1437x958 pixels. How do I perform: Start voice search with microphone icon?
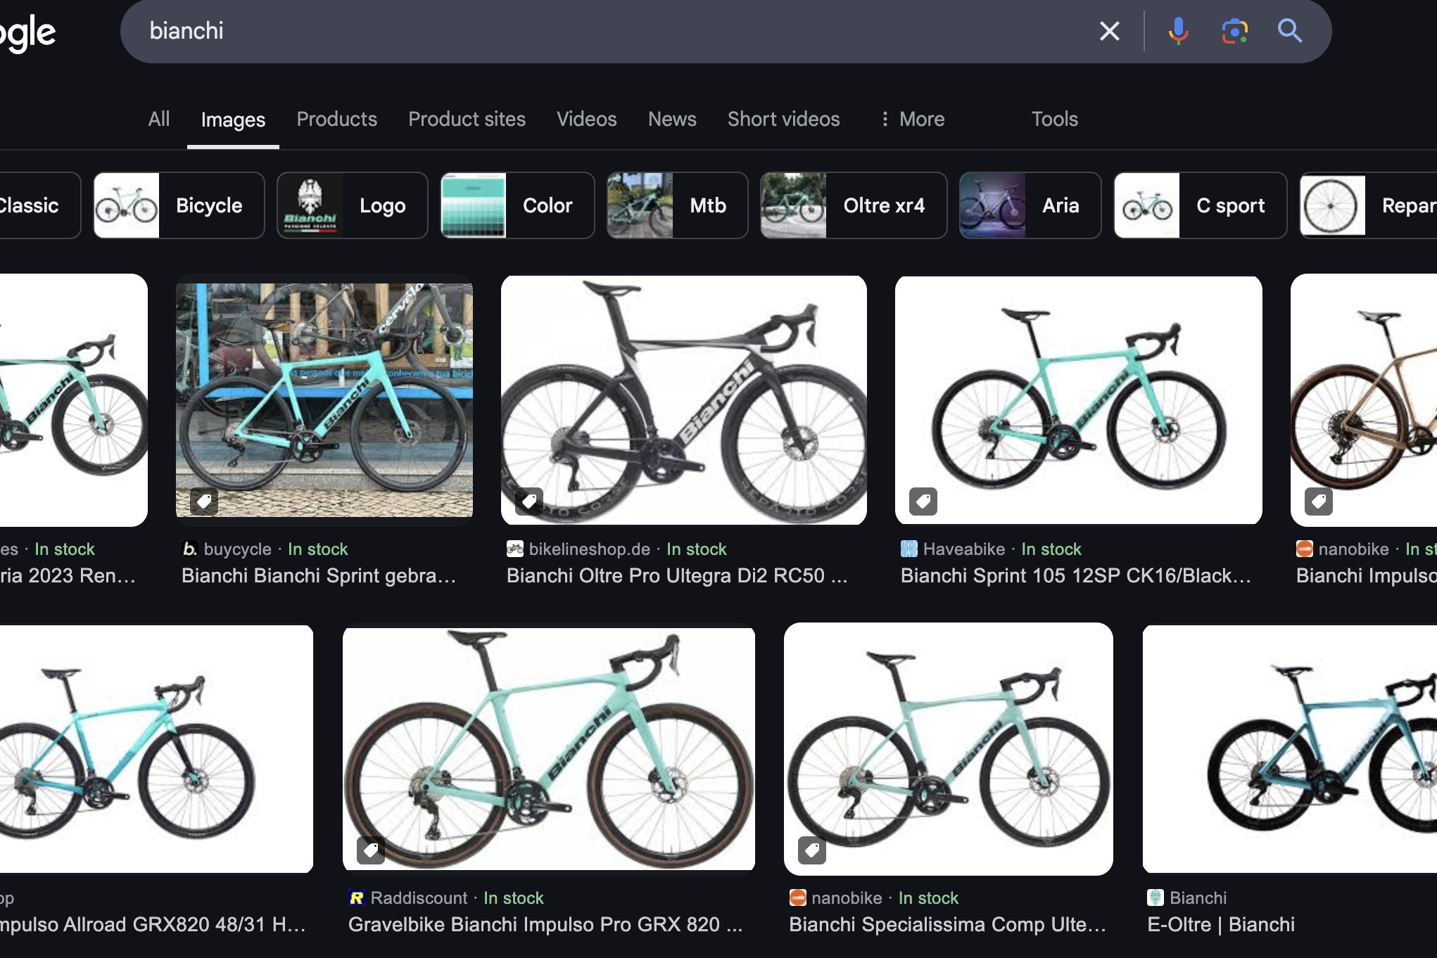click(x=1178, y=31)
